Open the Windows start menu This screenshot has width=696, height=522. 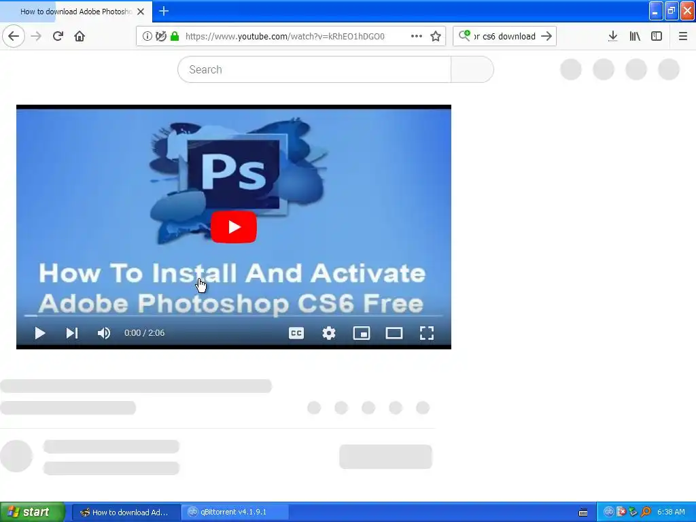[x=33, y=512]
